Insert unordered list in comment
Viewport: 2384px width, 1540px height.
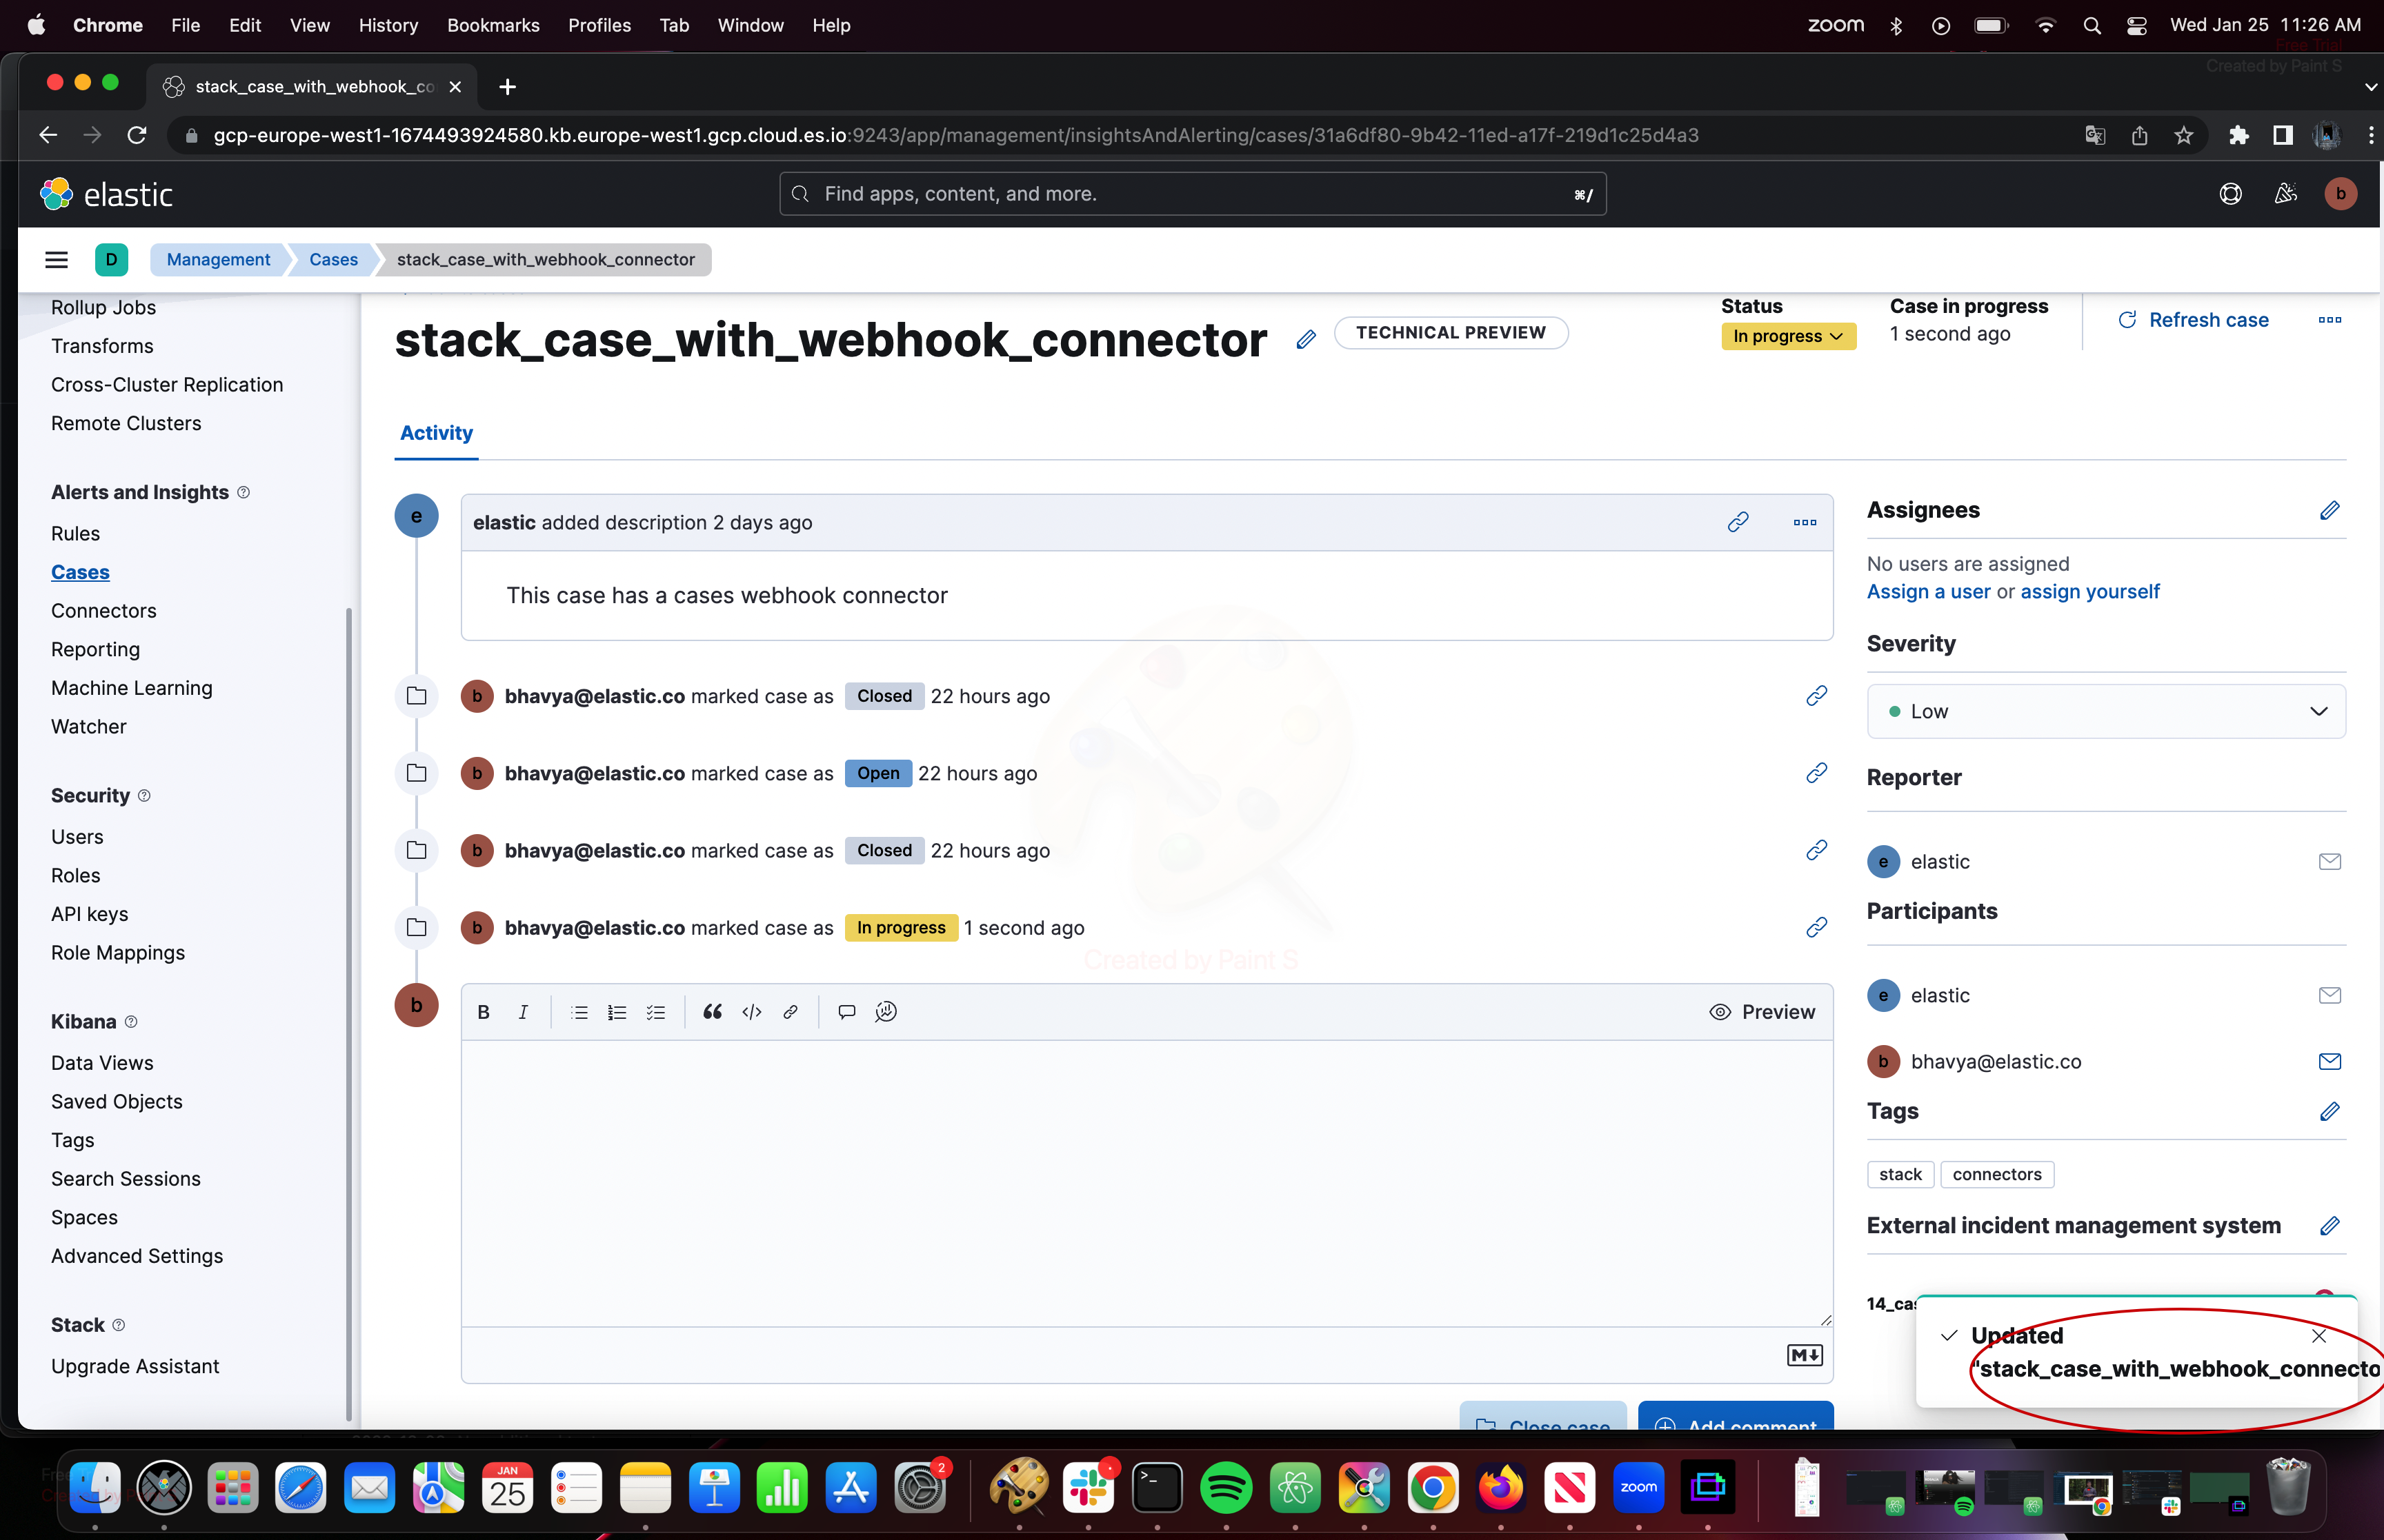[578, 1012]
